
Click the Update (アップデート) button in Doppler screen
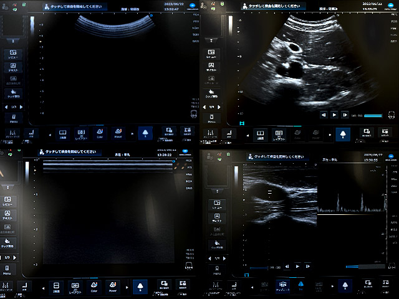282,286
